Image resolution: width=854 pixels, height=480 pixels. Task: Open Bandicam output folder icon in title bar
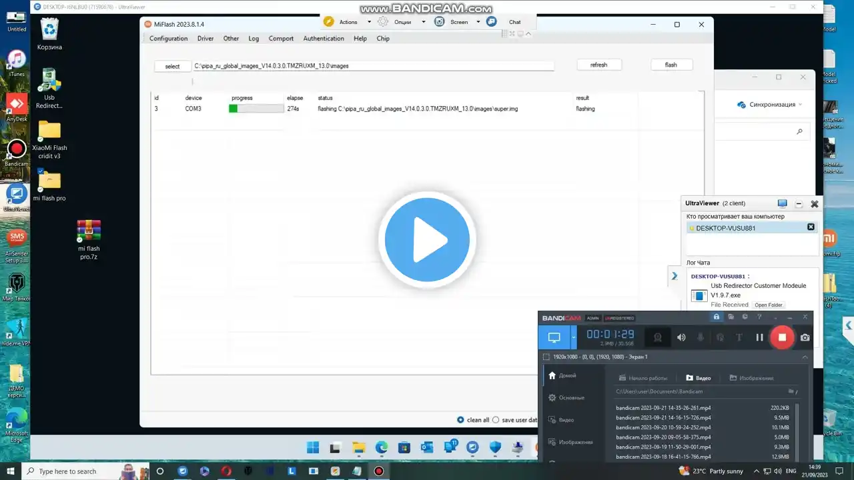pyautogui.click(x=731, y=317)
